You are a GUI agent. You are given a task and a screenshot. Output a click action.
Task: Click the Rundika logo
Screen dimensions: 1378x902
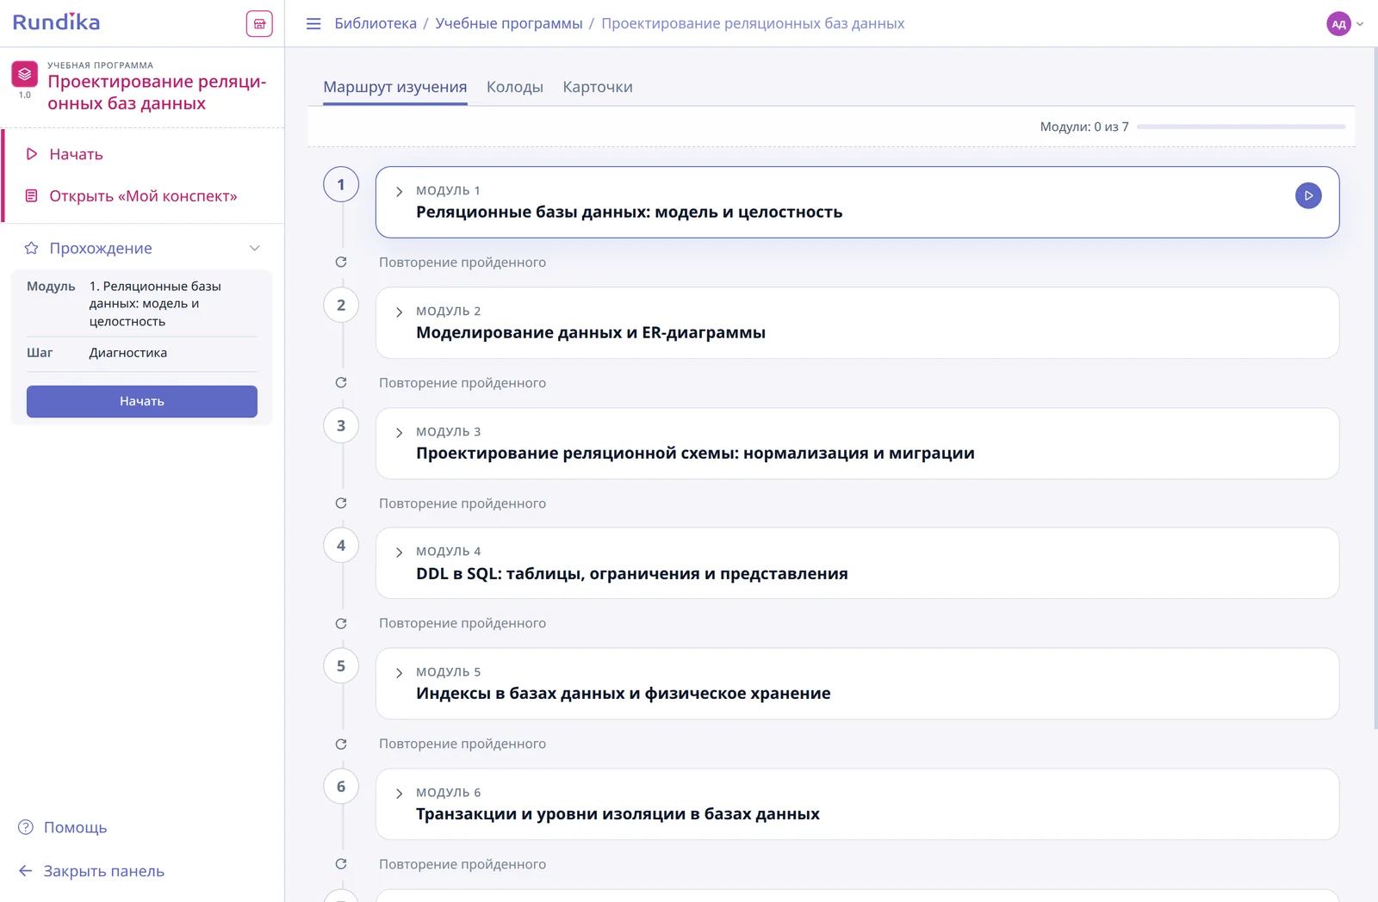click(x=56, y=22)
